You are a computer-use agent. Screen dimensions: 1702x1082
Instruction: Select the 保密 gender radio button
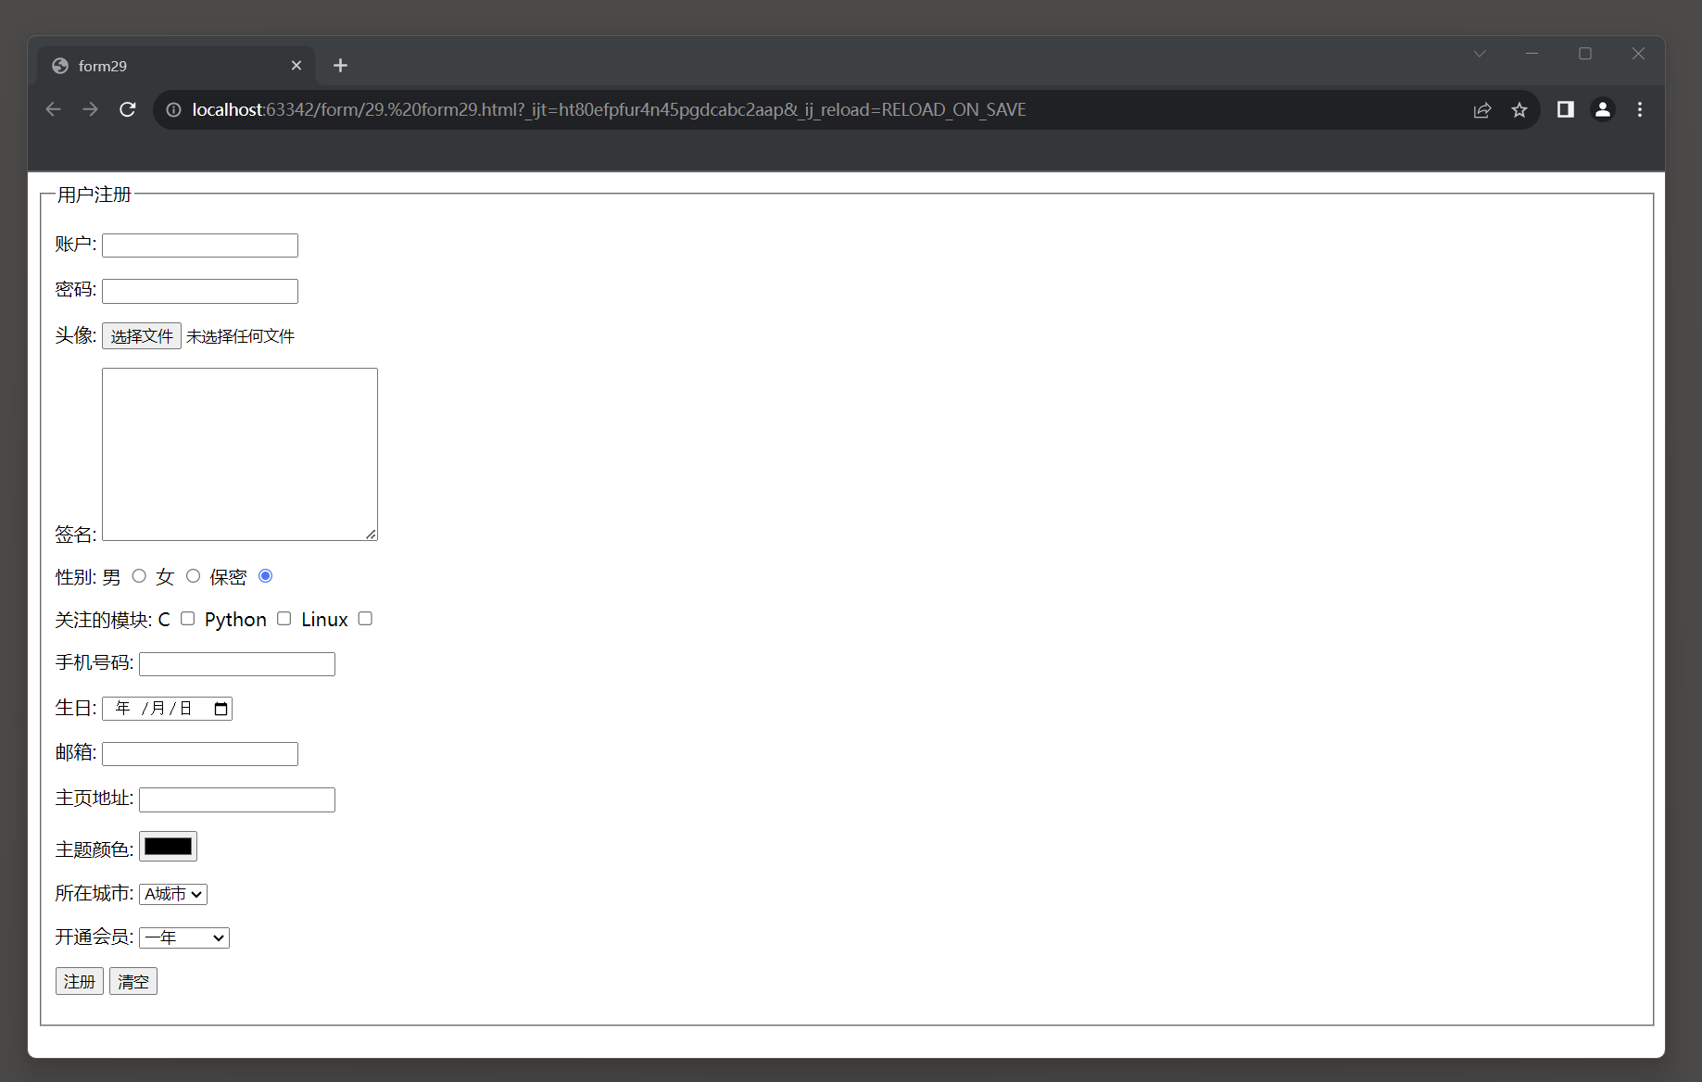[265, 576]
